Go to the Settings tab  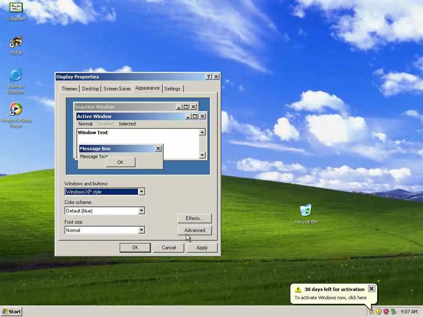pos(172,89)
